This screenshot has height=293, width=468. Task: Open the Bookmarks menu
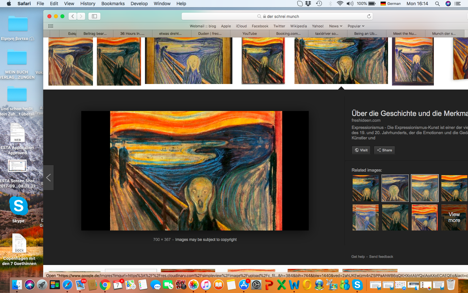(x=113, y=4)
